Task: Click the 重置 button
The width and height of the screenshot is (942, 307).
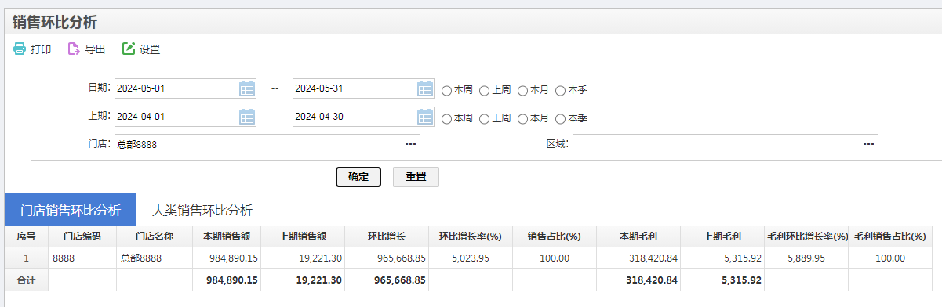Action: tap(416, 177)
